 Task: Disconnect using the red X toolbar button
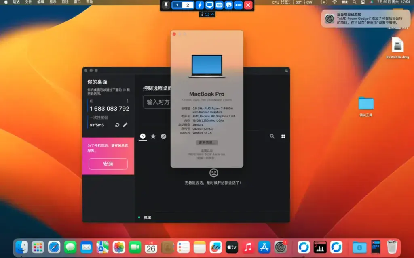click(x=248, y=5)
